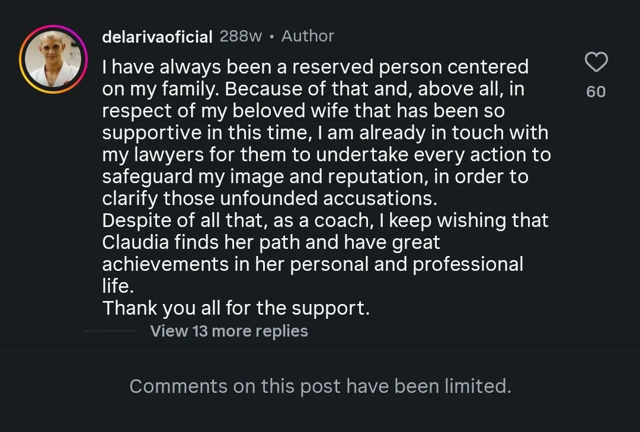Click the delarivaoficial username

pyautogui.click(x=157, y=37)
